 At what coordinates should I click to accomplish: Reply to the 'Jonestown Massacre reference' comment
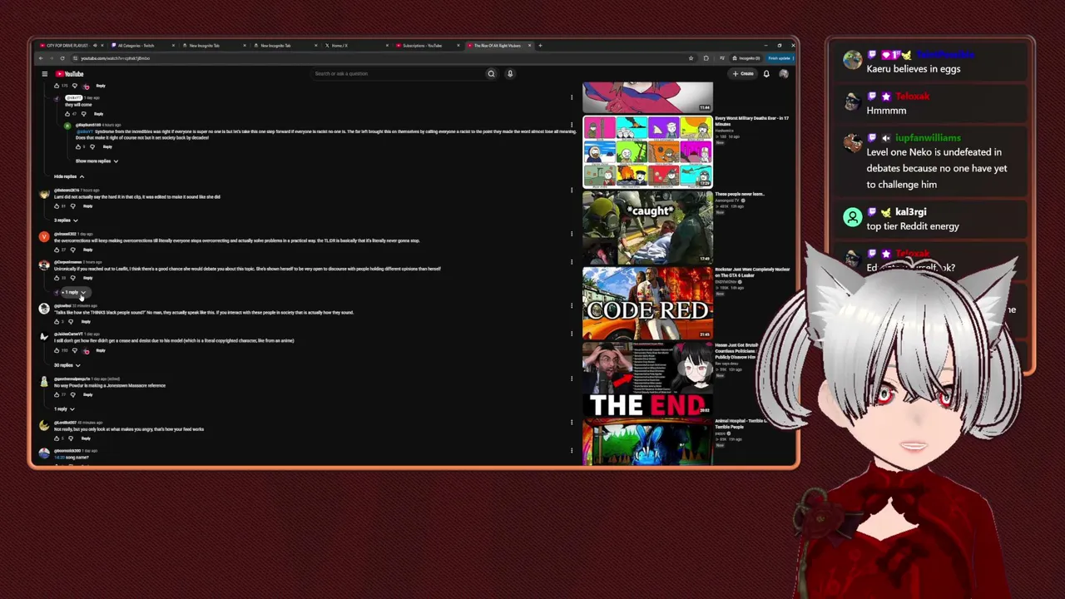tap(88, 394)
